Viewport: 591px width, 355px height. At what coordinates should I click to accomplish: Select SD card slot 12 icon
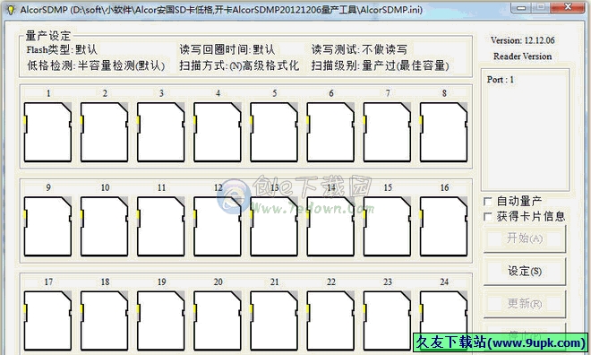(x=217, y=226)
